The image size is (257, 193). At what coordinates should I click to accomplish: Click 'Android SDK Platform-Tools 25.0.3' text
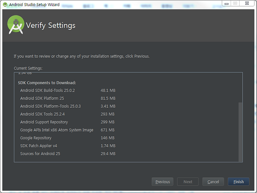[x=50, y=106]
